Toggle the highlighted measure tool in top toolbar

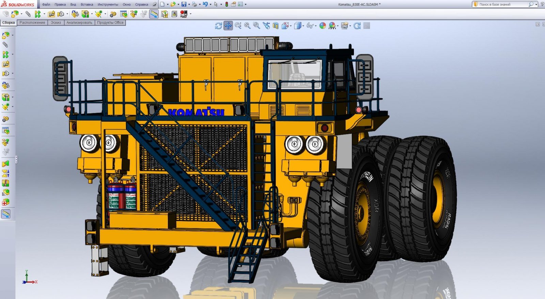[154, 14]
